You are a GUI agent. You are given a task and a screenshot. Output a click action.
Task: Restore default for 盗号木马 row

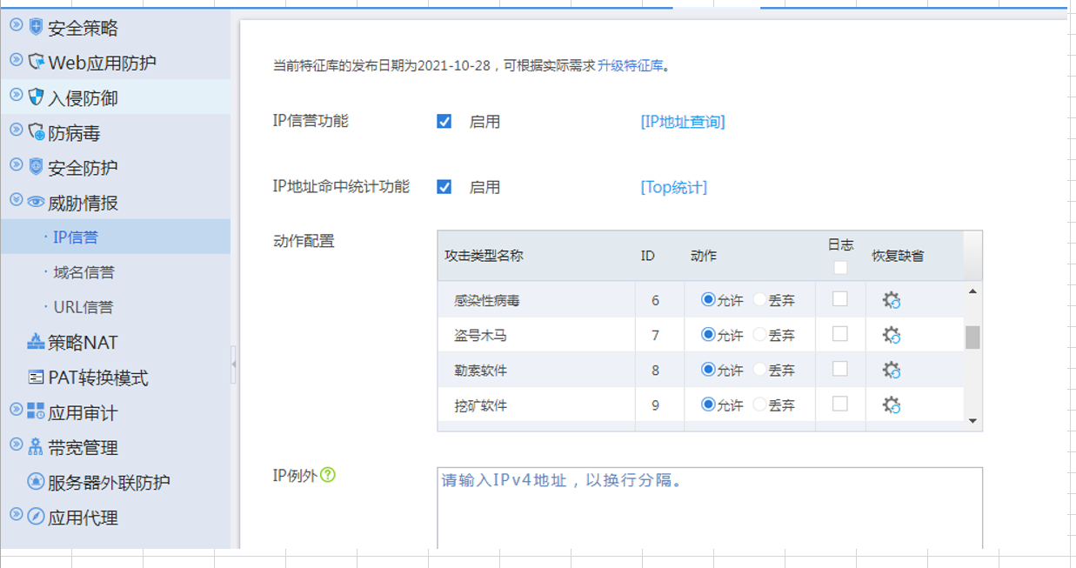click(892, 335)
